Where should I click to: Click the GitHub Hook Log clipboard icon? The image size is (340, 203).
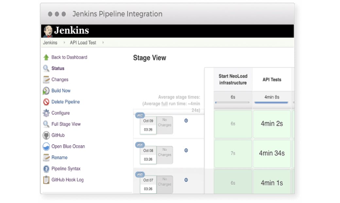[46, 180]
